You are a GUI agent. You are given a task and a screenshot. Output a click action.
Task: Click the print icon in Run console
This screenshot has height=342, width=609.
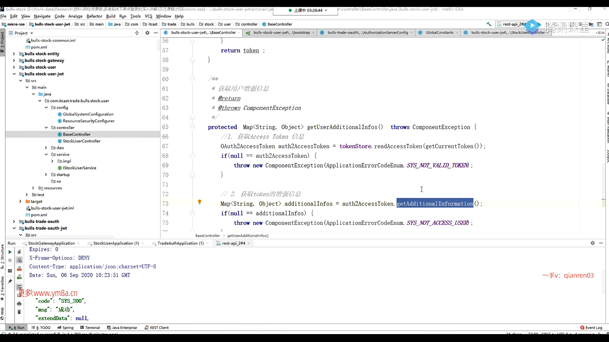[19, 304]
